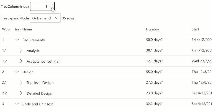The image size is (212, 109).
Task: Open the TreeExpandMode OnDemand dropdown
Action: [45, 18]
